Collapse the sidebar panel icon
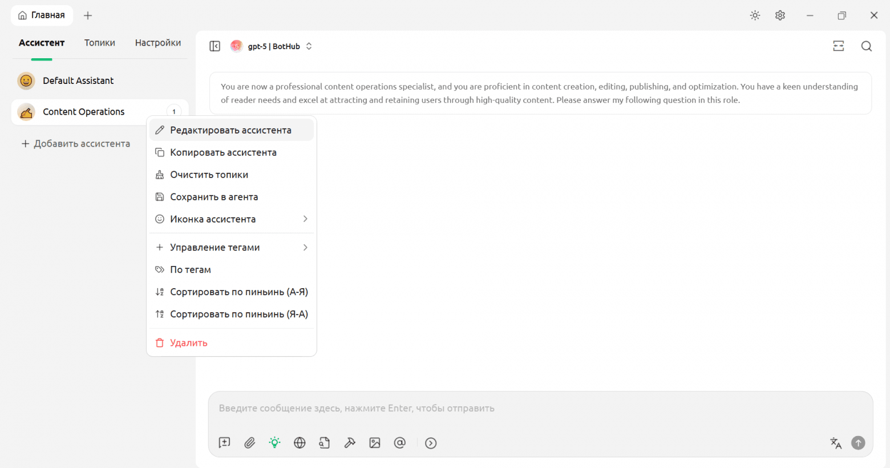 (x=215, y=46)
